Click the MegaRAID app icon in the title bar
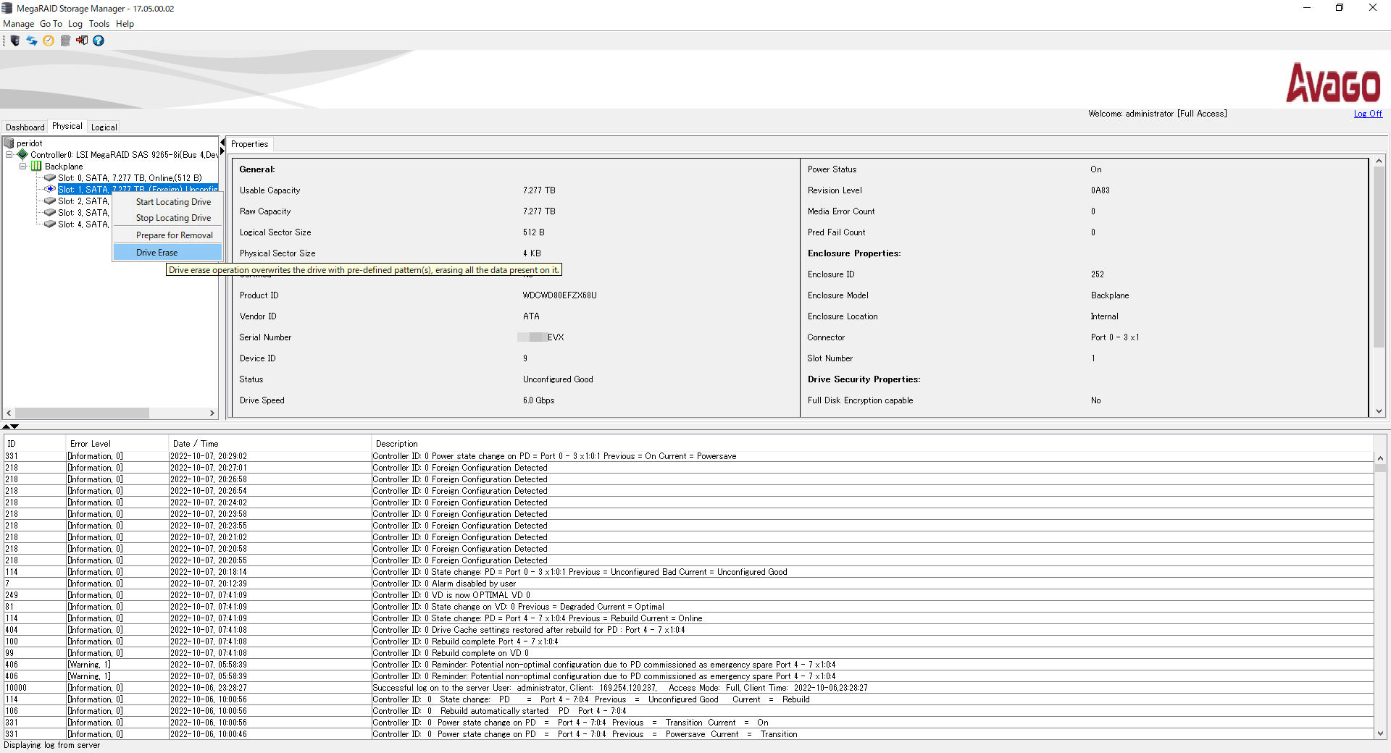1391x753 pixels. click(7, 8)
